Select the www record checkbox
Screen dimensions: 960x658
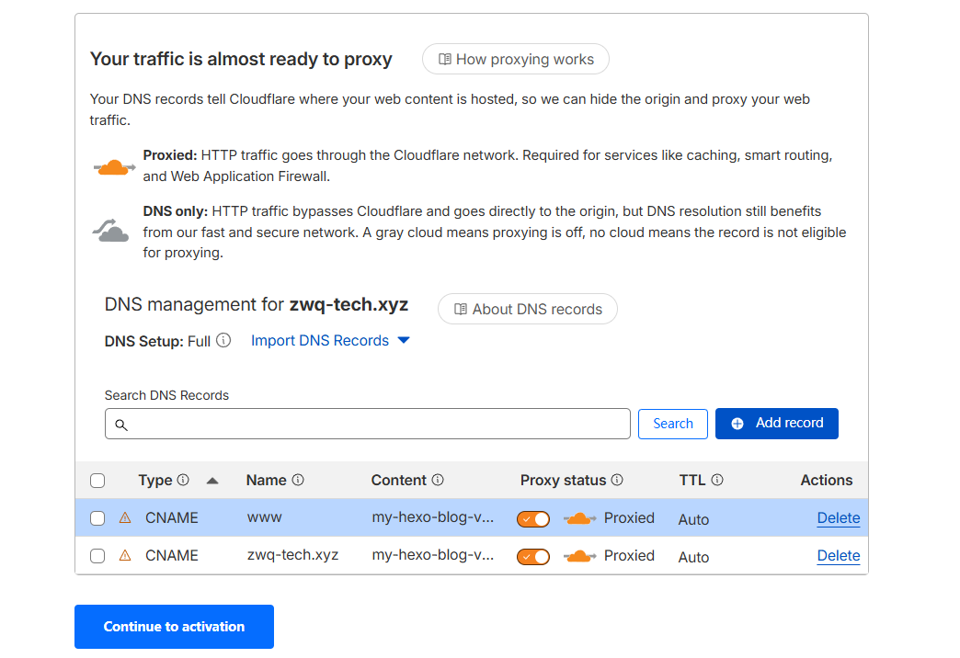[97, 518]
